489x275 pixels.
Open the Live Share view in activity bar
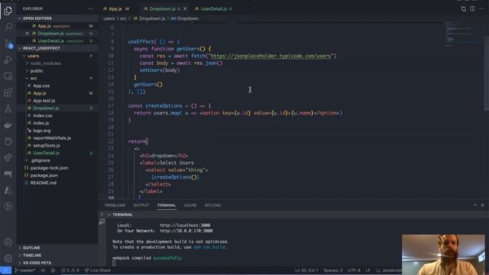8,157
